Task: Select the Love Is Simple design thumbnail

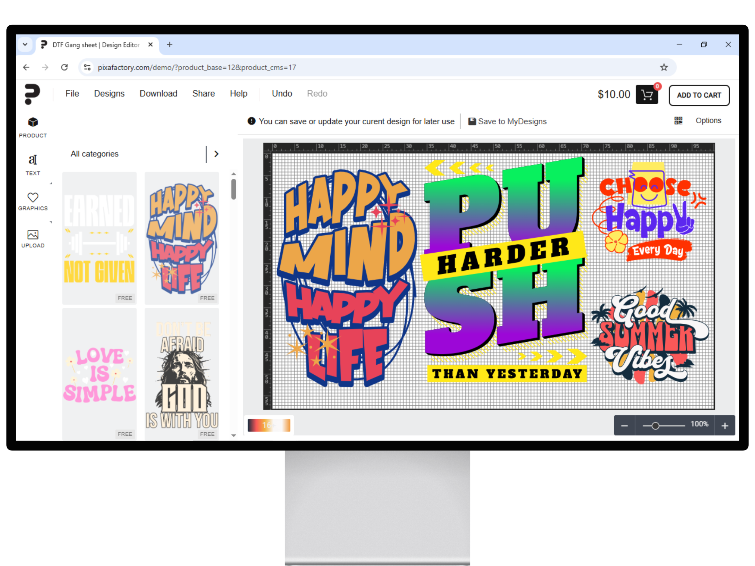Action: coord(99,374)
